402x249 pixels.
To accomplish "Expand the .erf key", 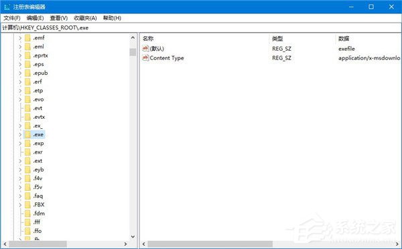I will [20, 82].
